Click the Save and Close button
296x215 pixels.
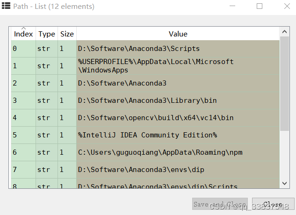pos(220,204)
